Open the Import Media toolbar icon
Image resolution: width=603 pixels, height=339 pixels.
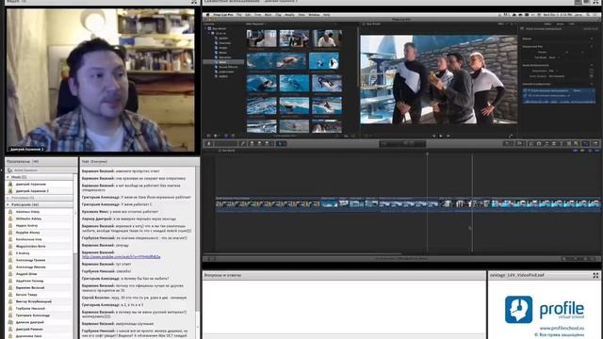pos(209,143)
